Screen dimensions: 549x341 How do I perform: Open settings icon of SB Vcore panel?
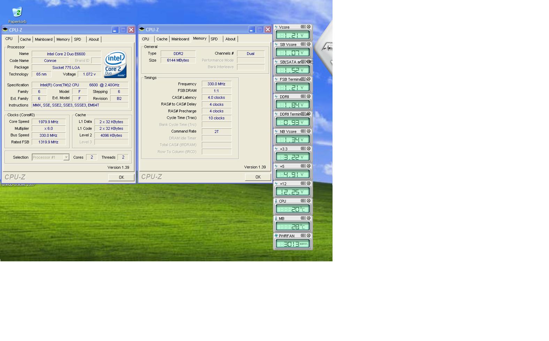(303, 44)
